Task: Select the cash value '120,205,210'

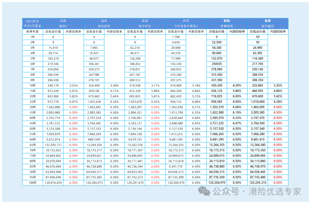Action: [x=257, y=183]
